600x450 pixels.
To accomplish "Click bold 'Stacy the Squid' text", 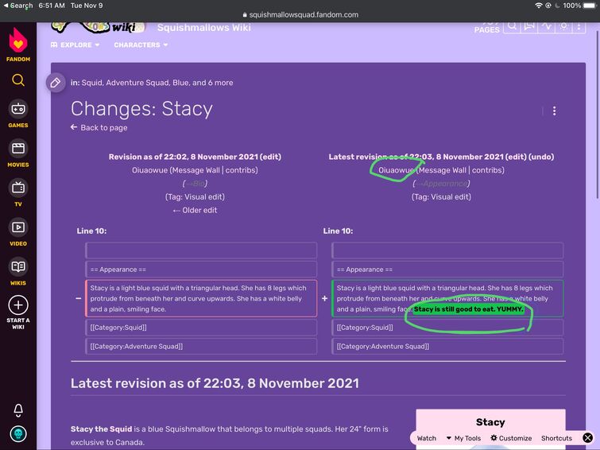I will (101, 429).
